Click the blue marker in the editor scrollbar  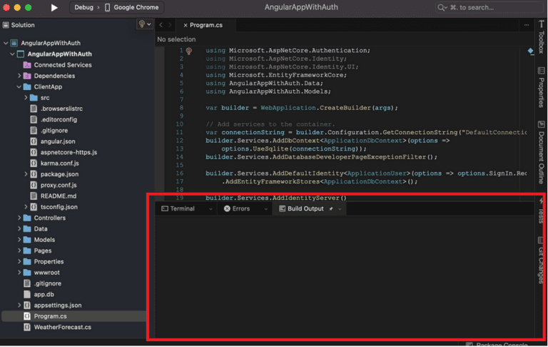coord(531,51)
